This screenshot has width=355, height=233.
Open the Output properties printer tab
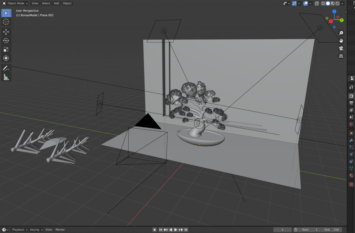(x=351, y=103)
